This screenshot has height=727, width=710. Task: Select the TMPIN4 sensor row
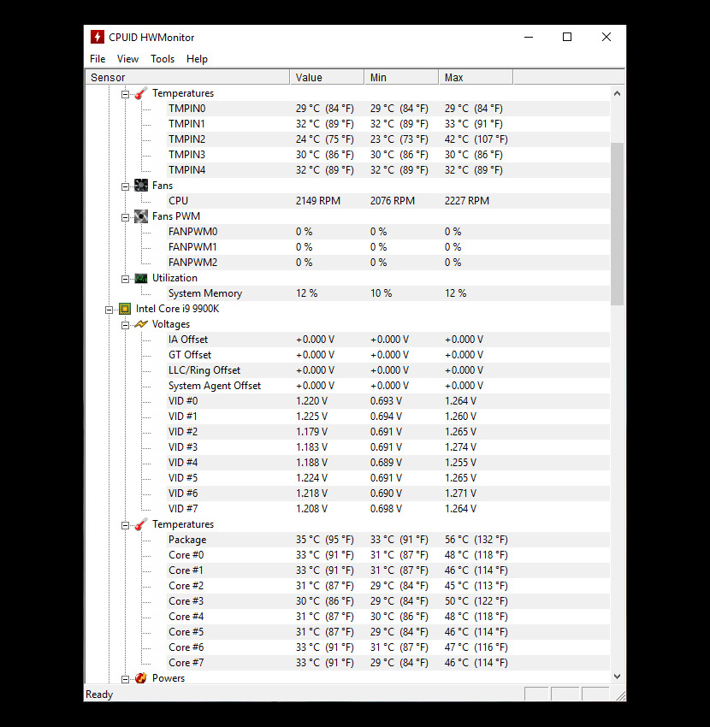pyautogui.click(x=388, y=170)
